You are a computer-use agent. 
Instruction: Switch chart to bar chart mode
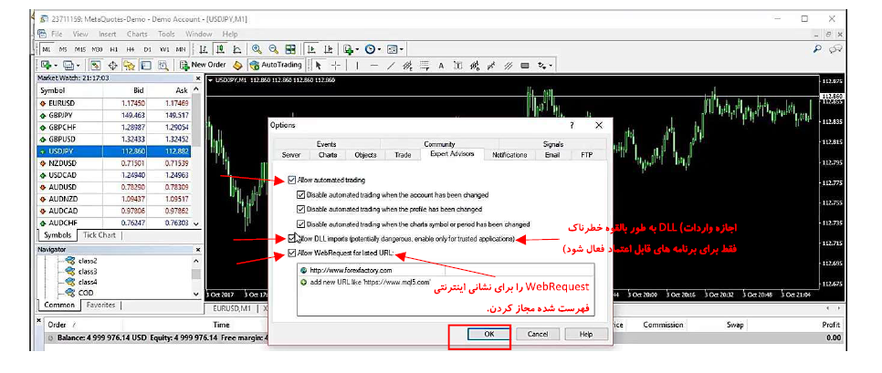click(x=203, y=49)
